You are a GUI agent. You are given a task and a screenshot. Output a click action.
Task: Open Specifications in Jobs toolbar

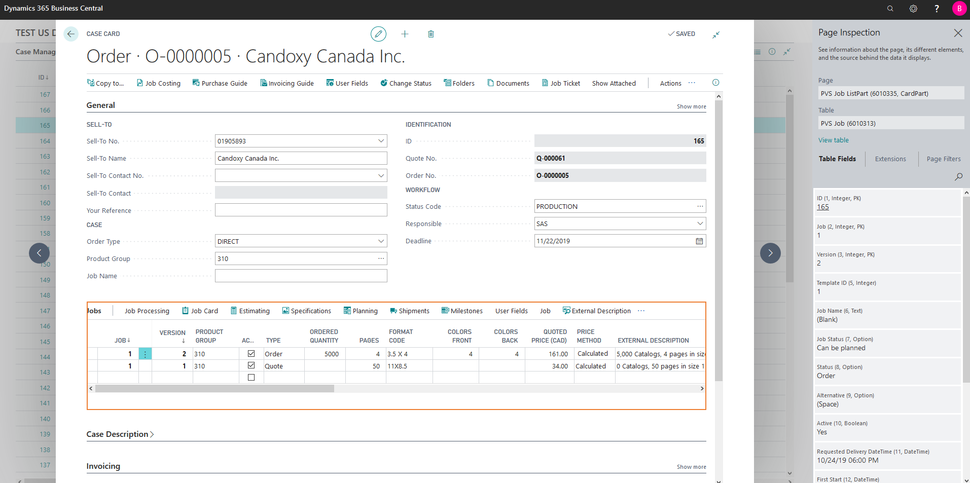306,311
